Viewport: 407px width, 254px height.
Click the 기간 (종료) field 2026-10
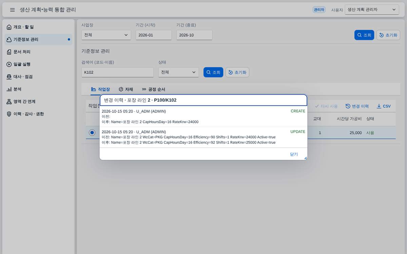point(194,35)
